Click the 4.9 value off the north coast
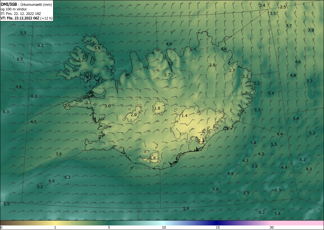This screenshot has width=324, height=230. 169,44
